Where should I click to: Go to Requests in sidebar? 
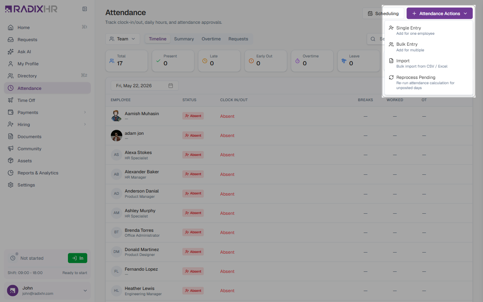tap(47, 39)
